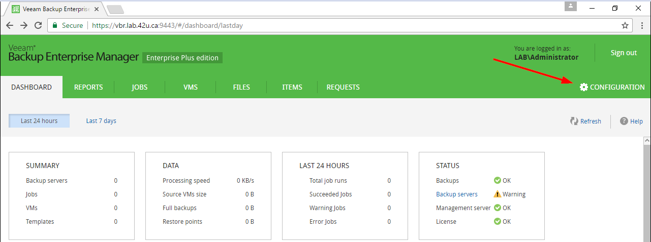Click the Backup servers warning icon
Screen dimensions: 651x242
[497, 194]
